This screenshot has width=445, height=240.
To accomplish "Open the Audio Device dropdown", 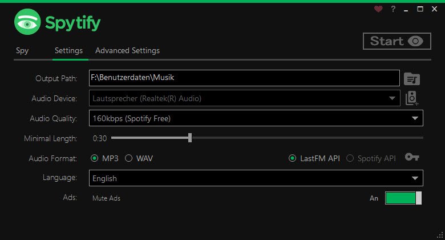I will [392, 98].
